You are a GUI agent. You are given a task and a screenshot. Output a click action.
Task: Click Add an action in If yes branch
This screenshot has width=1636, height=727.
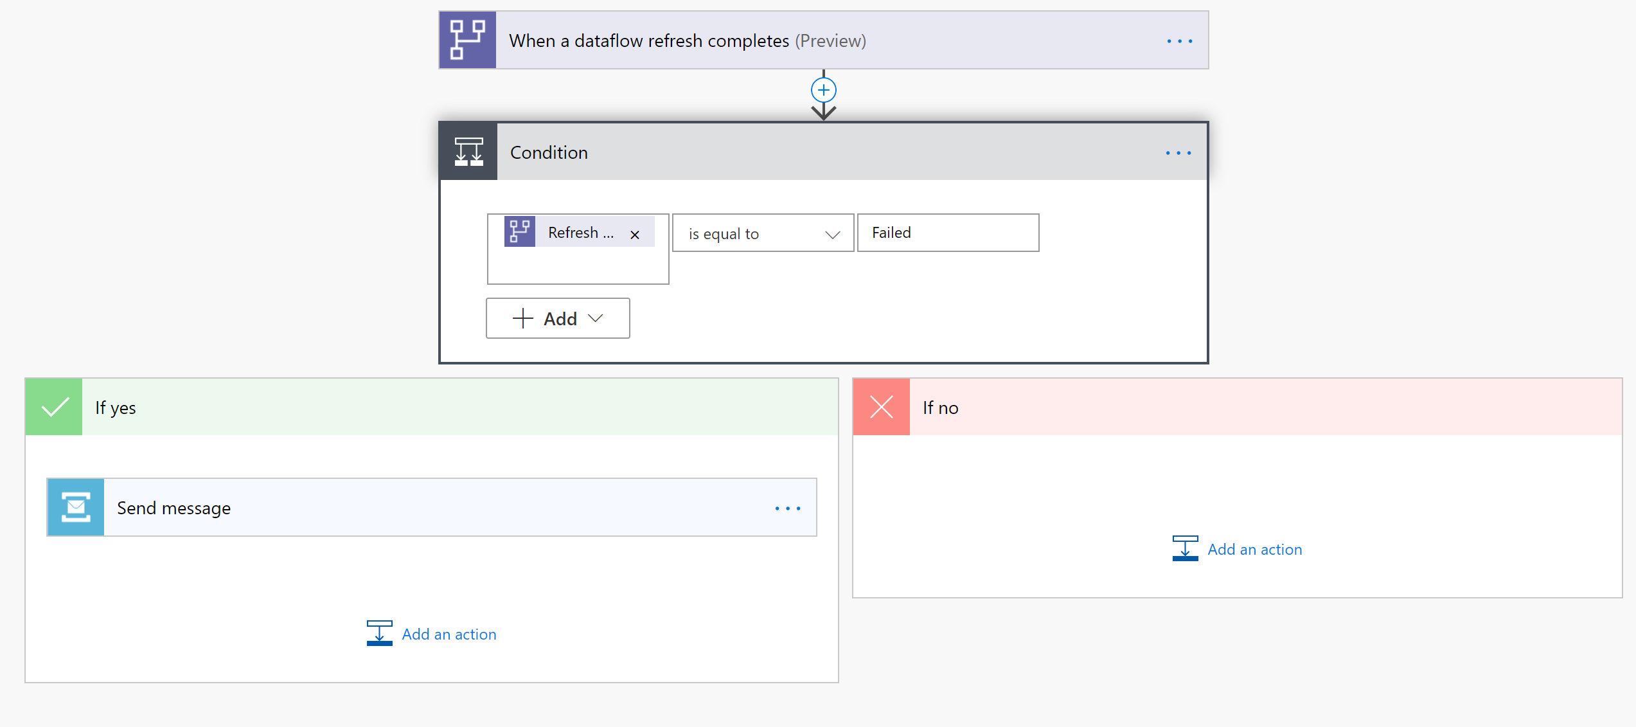coord(432,633)
